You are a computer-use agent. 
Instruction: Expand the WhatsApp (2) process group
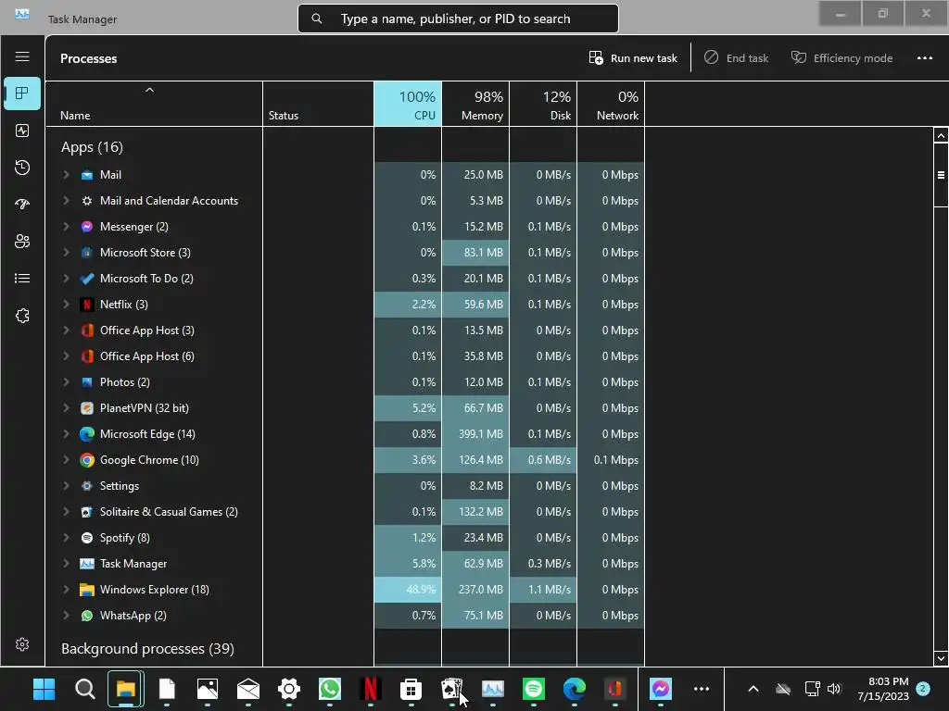click(66, 616)
